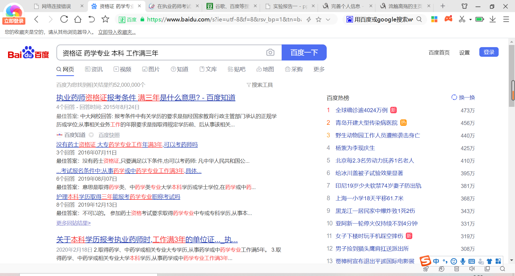Open the red game controller icon
The image size is (515, 276).
(x=448, y=19)
